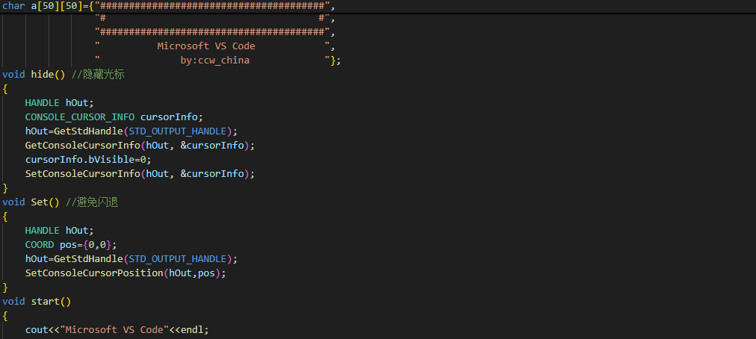The image size is (756, 339).
Task: Click the COORD type keyword
Action: click(x=40, y=245)
